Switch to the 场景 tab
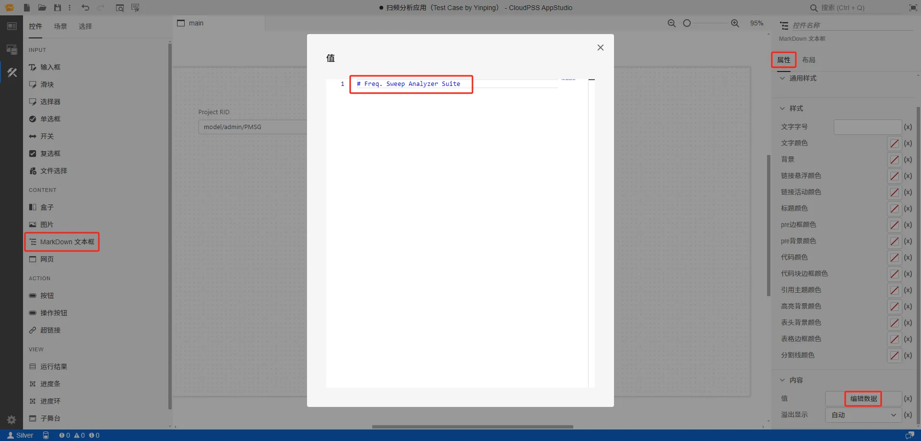Image resolution: width=921 pixels, height=441 pixels. (60, 26)
